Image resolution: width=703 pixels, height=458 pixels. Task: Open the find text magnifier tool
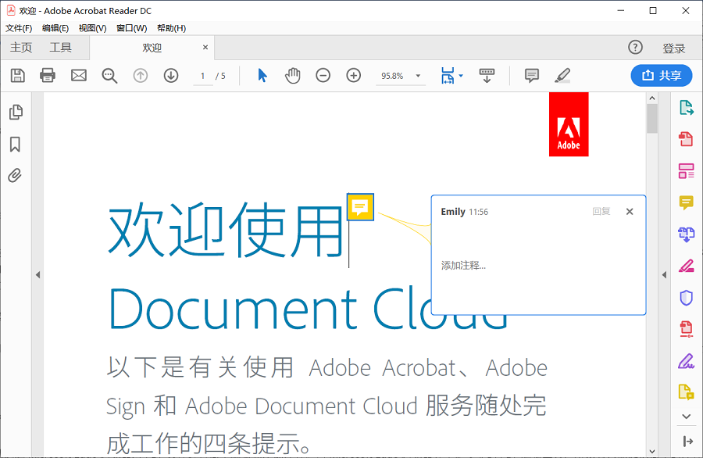coord(109,76)
